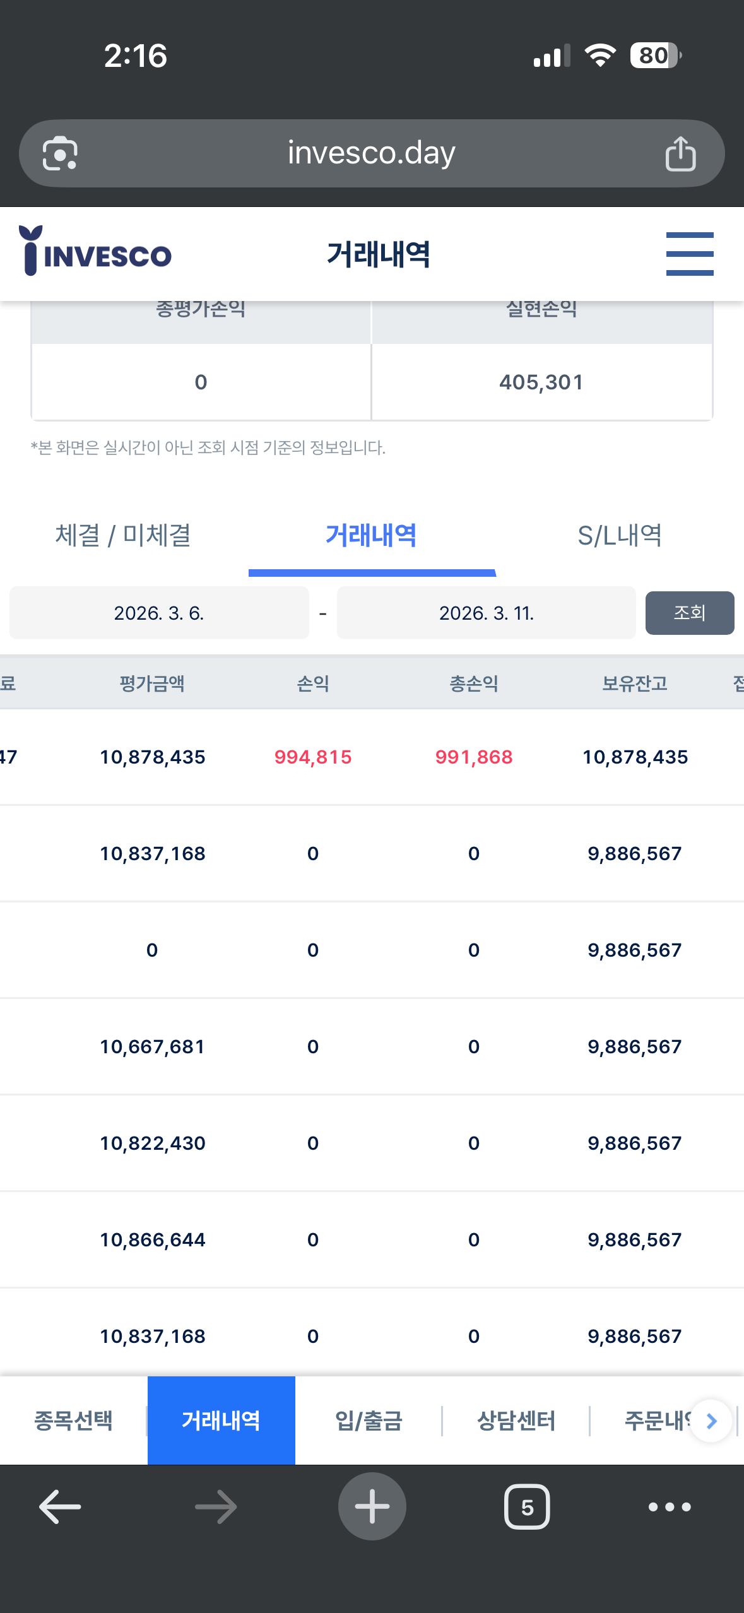
Task: Tap the invesco.day address bar
Action: 372,153
